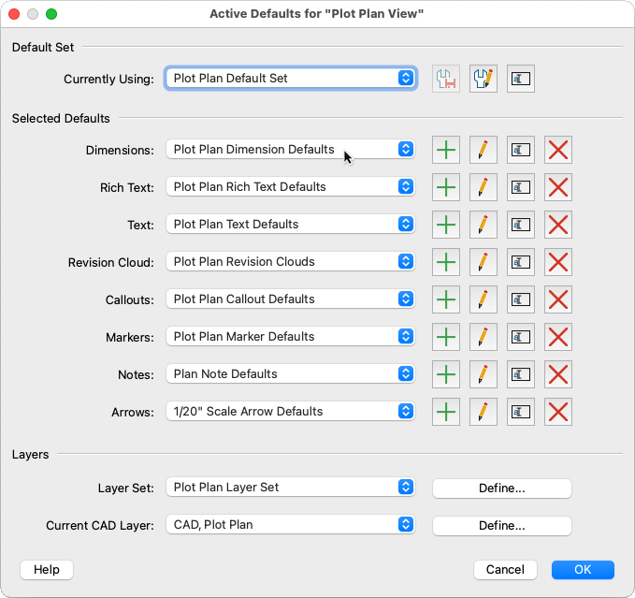Delete Notes default
Viewport: 635px width, 598px height.
[x=558, y=374]
